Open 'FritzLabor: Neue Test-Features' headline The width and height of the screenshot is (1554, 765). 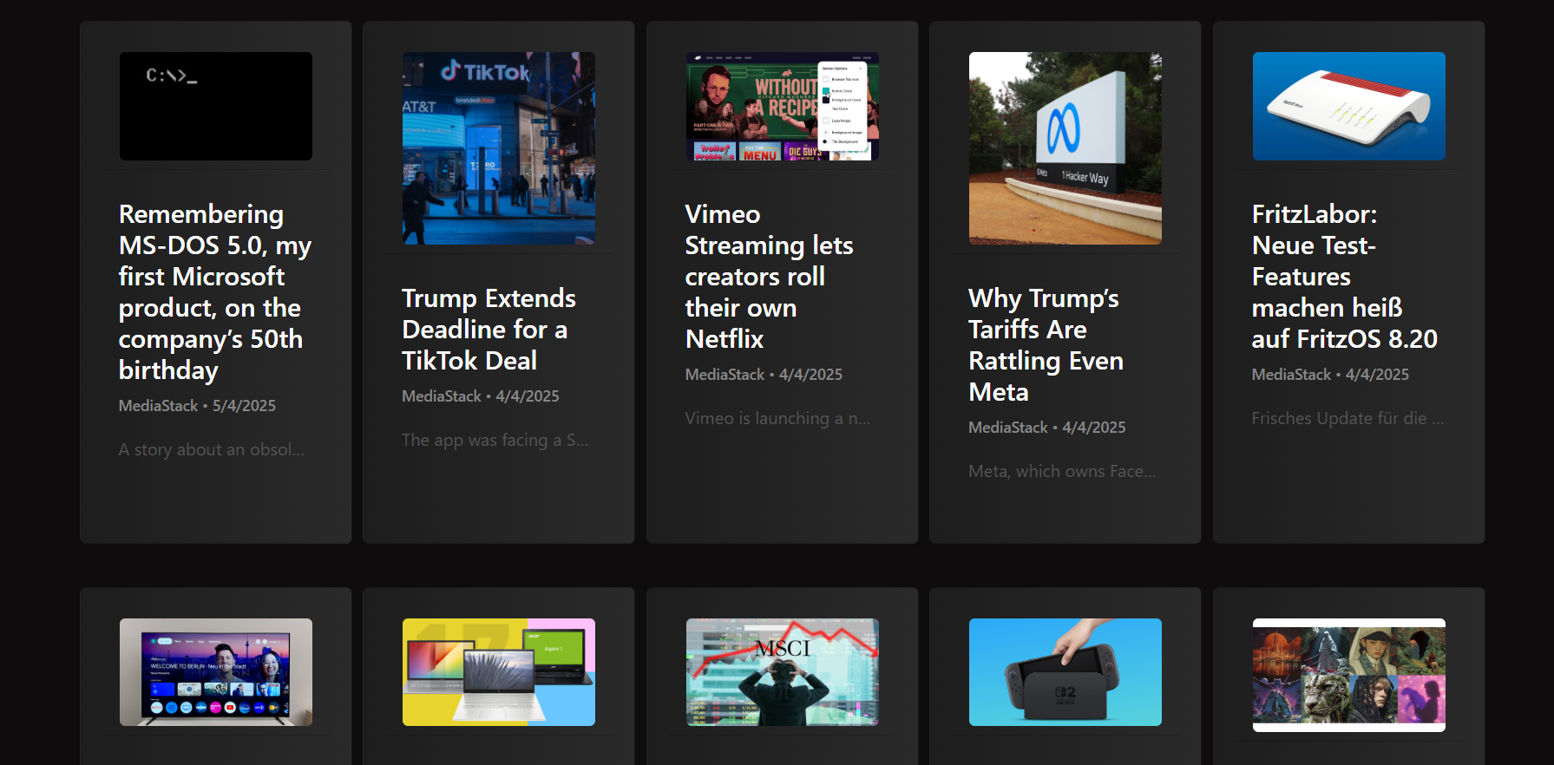point(1344,277)
